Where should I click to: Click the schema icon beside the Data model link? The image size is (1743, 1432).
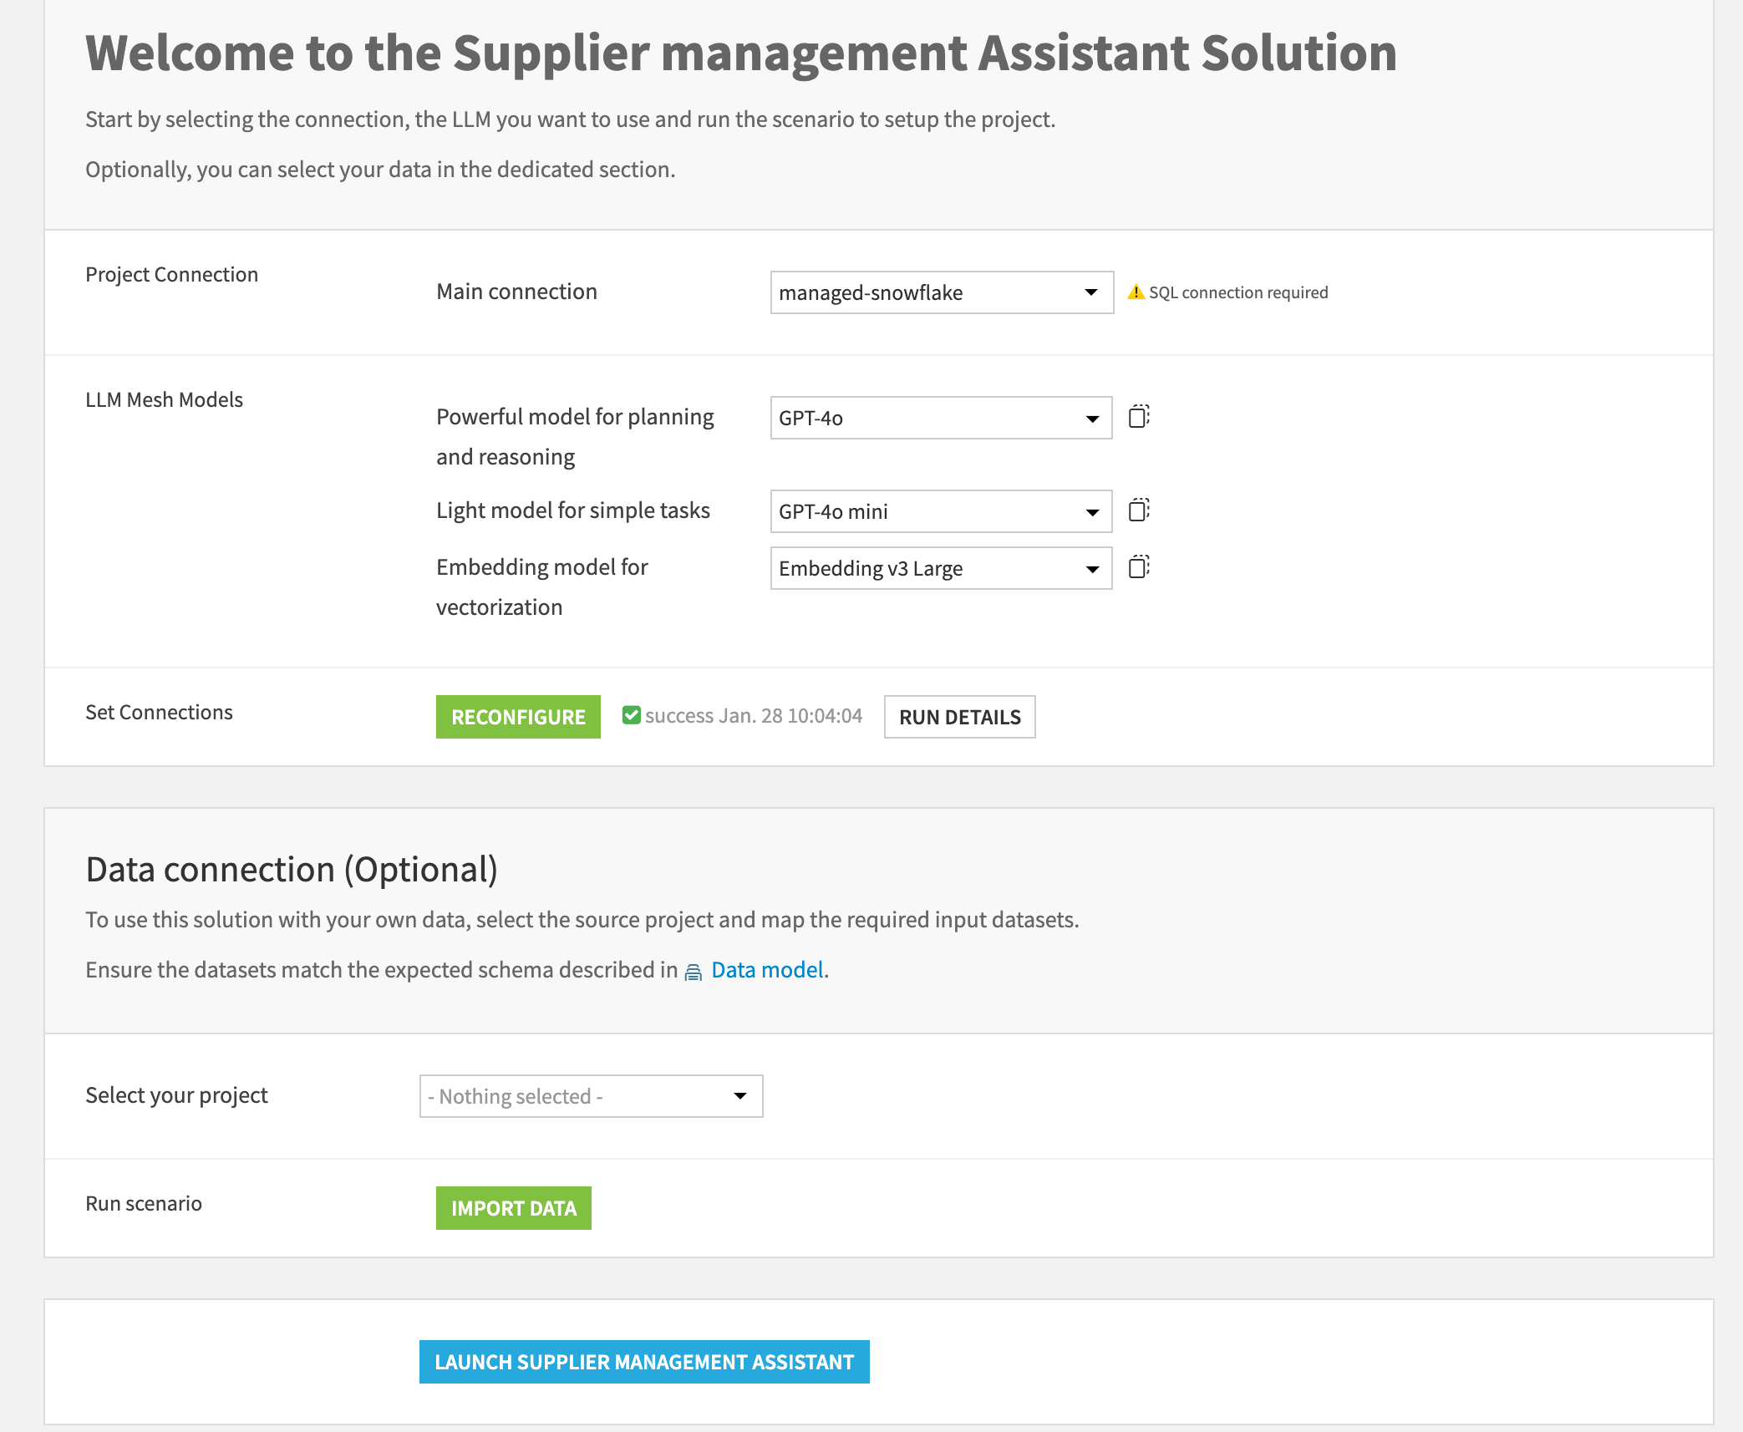pos(693,970)
